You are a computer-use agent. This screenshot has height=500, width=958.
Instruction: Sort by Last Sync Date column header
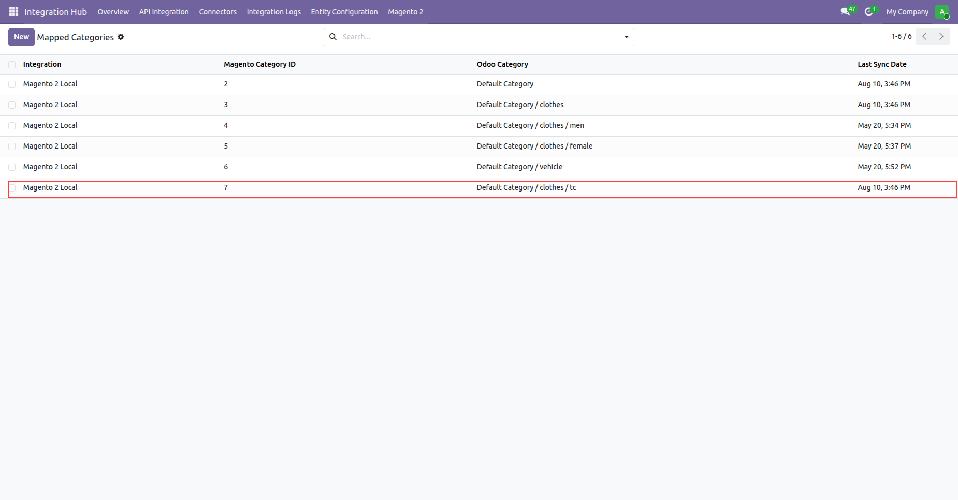tap(882, 64)
